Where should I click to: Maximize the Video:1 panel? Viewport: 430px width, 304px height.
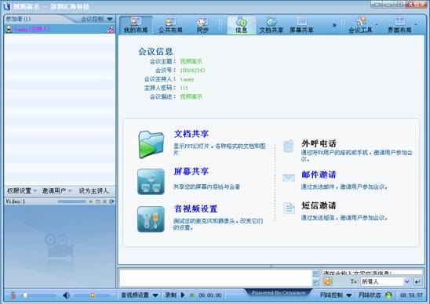(97, 201)
